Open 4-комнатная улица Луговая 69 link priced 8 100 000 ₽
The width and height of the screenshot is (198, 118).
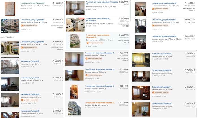coord(33,3)
